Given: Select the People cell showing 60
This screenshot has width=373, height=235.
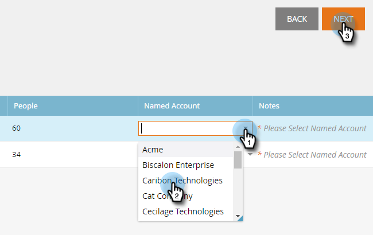Looking at the screenshot, I should (16, 128).
